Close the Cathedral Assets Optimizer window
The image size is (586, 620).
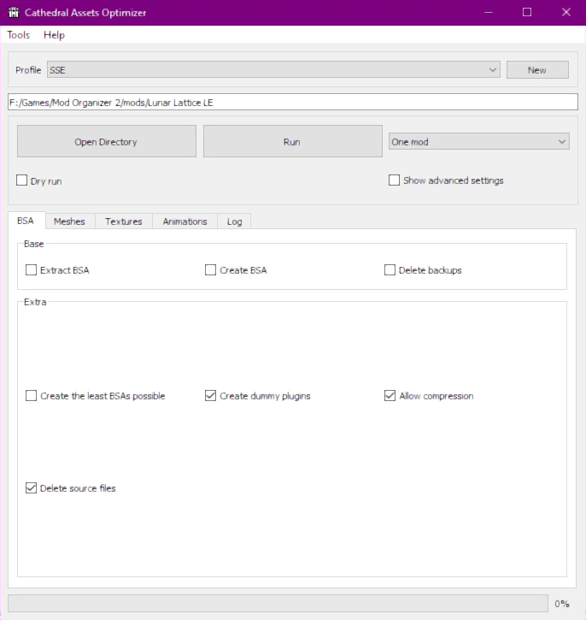566,12
